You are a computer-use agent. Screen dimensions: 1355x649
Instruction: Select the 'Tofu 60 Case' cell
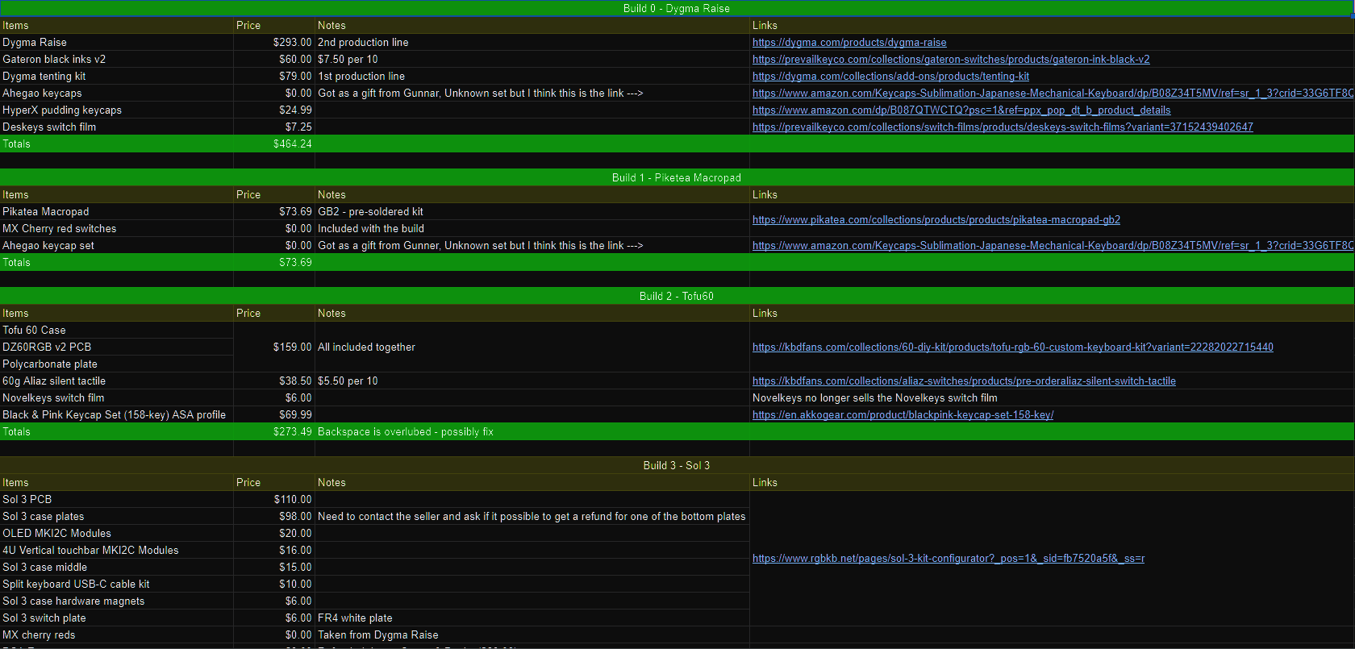(117, 331)
